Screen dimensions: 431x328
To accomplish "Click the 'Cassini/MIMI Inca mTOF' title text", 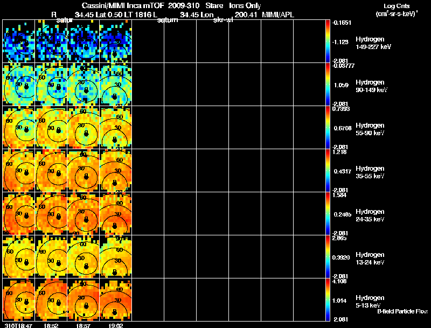I will 123,5.
